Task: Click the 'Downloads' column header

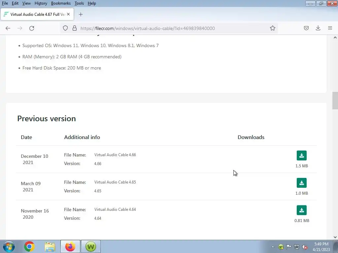Action: [x=251, y=137]
